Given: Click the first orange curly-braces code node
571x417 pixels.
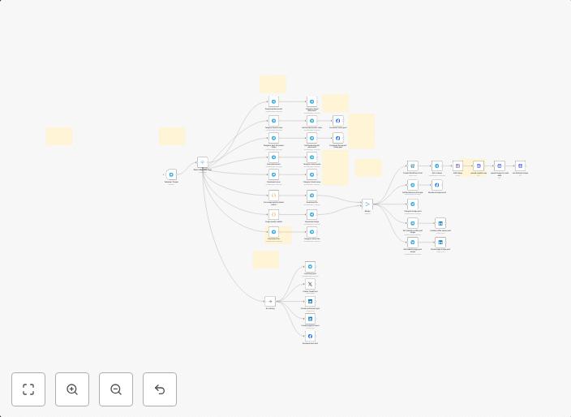Looking at the screenshot, I should [274, 196].
